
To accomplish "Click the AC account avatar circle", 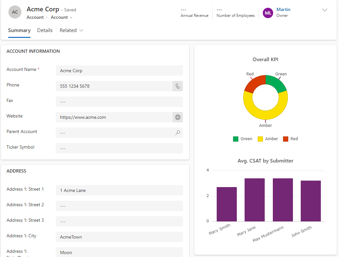I will click(15, 12).
